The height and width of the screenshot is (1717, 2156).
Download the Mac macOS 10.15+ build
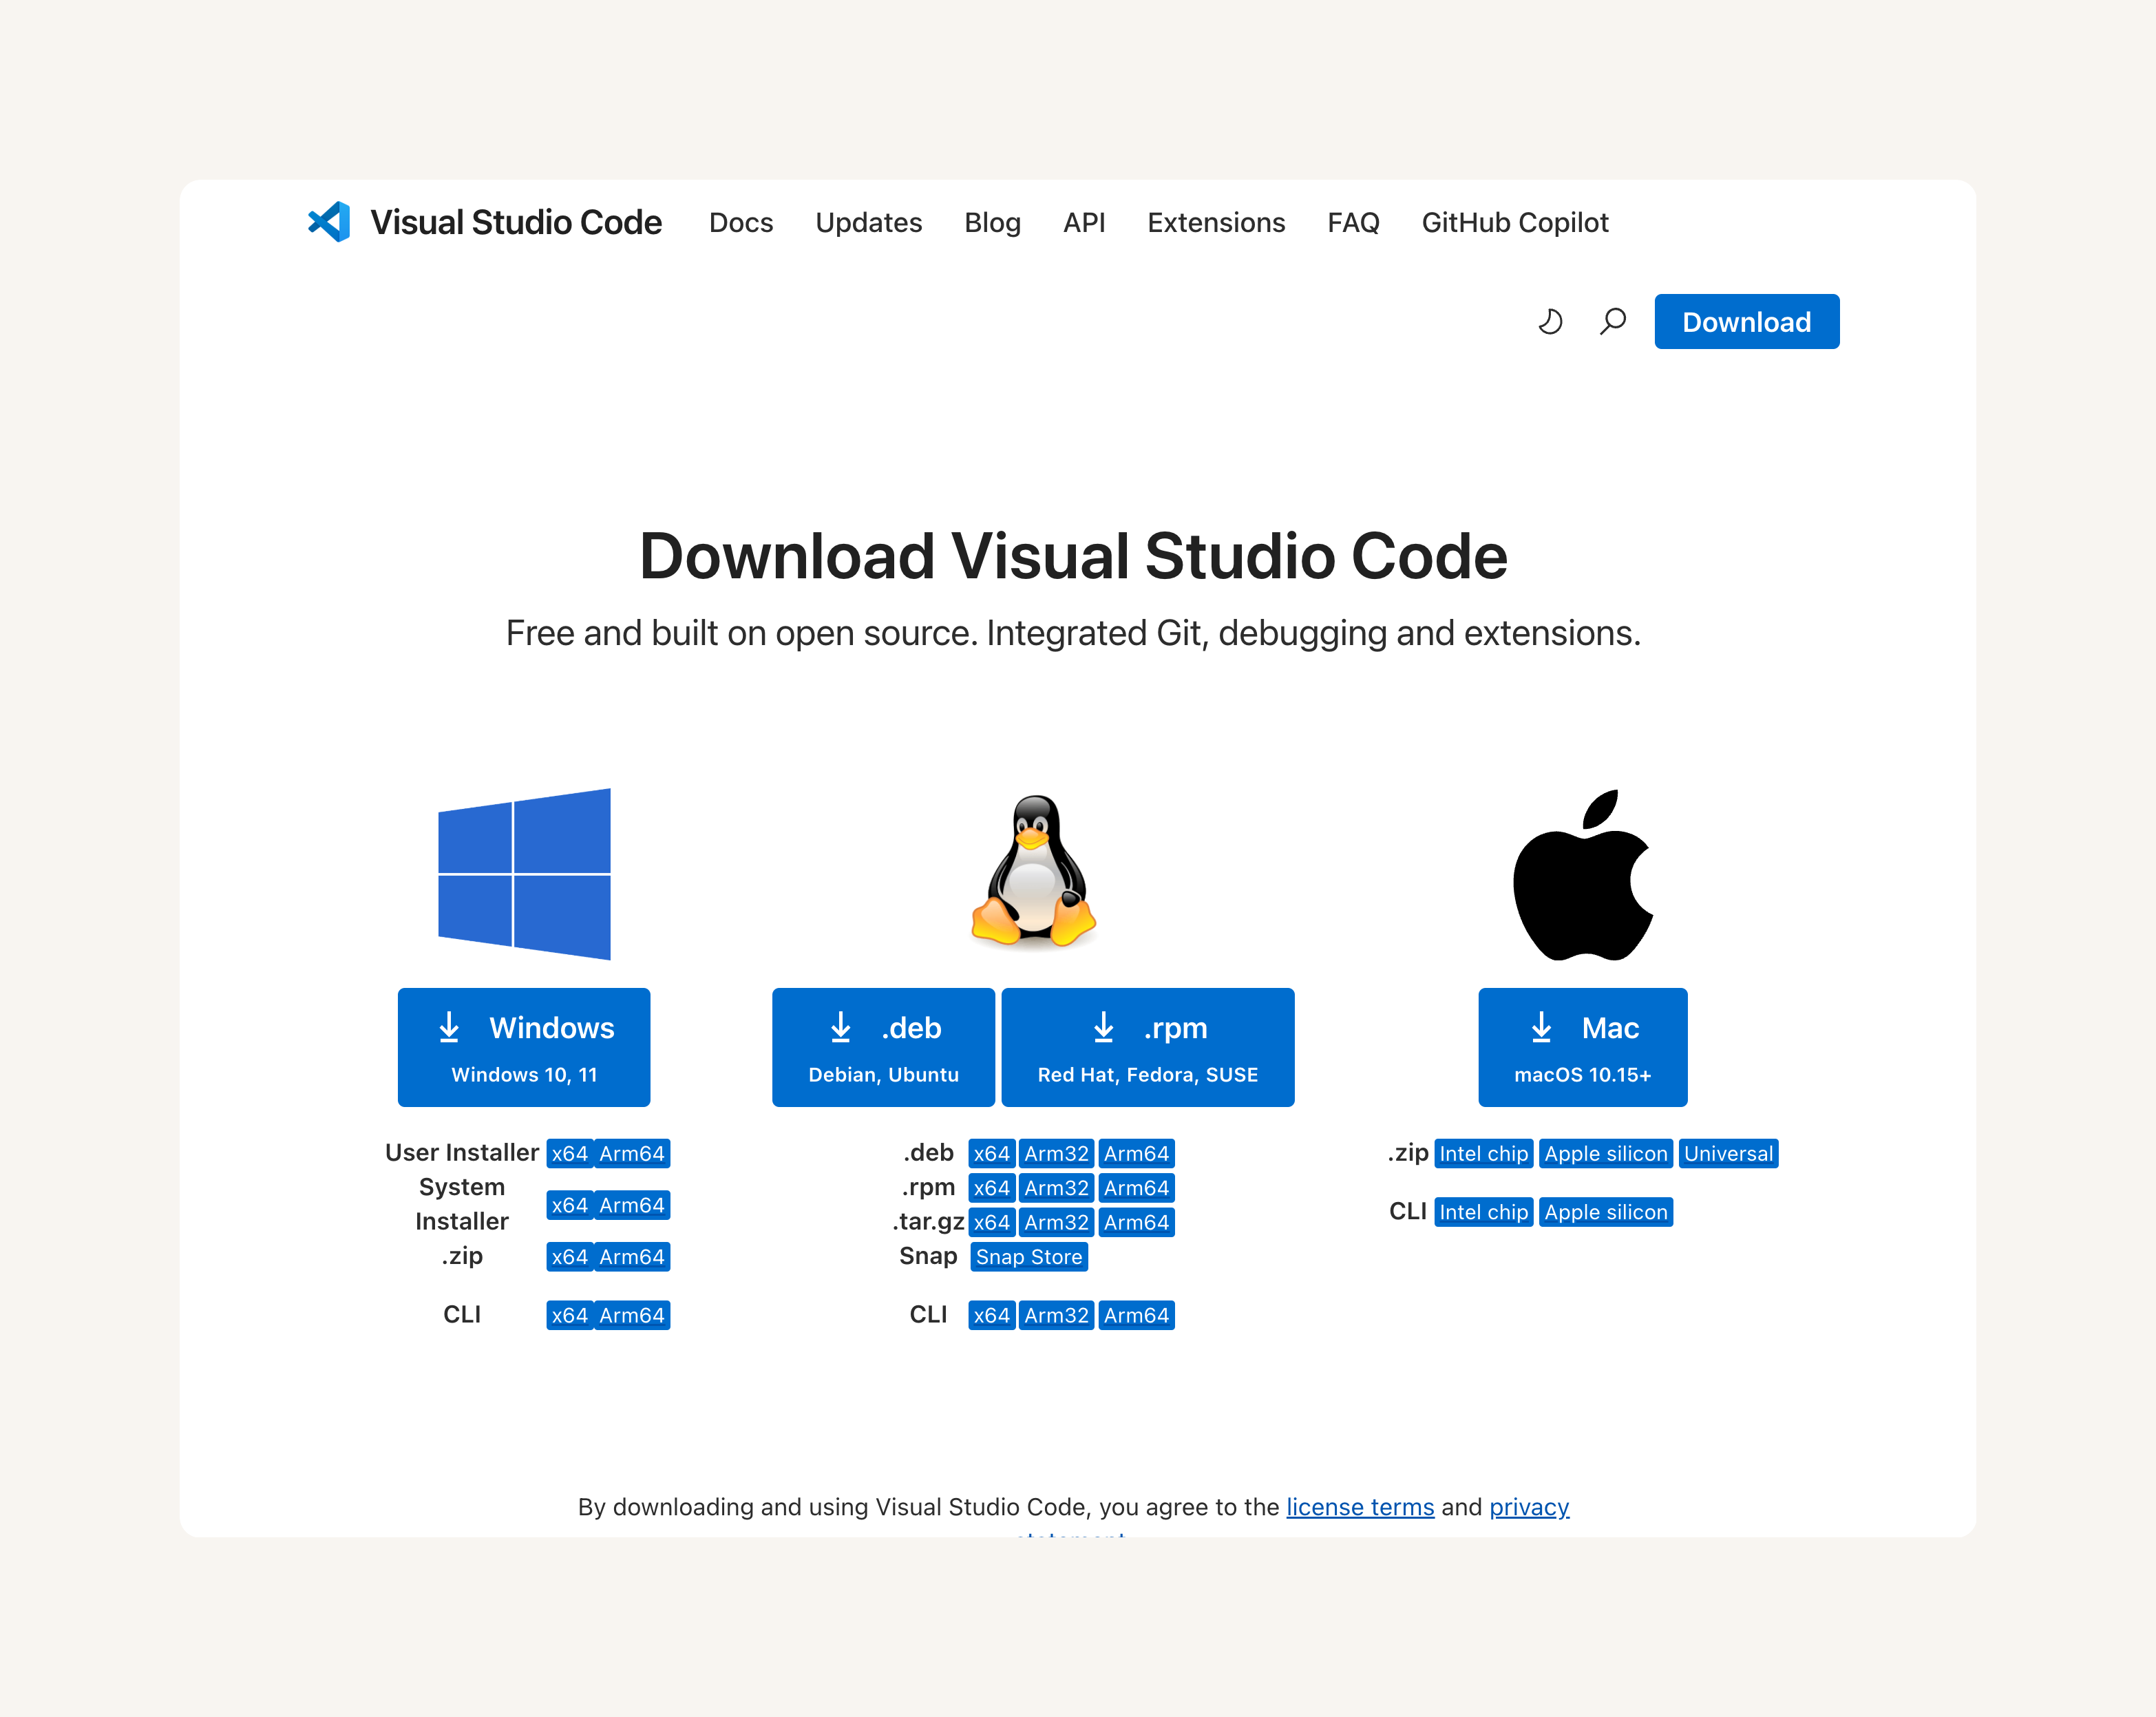tap(1583, 1047)
